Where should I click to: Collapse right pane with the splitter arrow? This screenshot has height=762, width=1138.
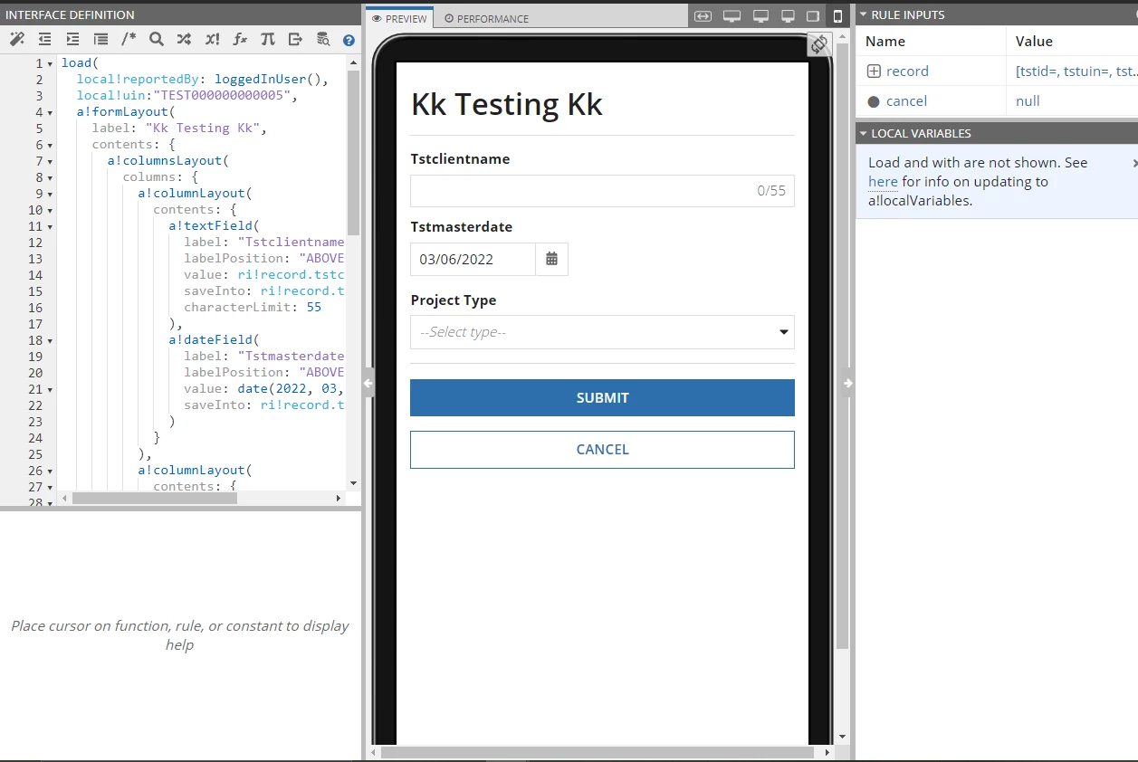pos(848,383)
